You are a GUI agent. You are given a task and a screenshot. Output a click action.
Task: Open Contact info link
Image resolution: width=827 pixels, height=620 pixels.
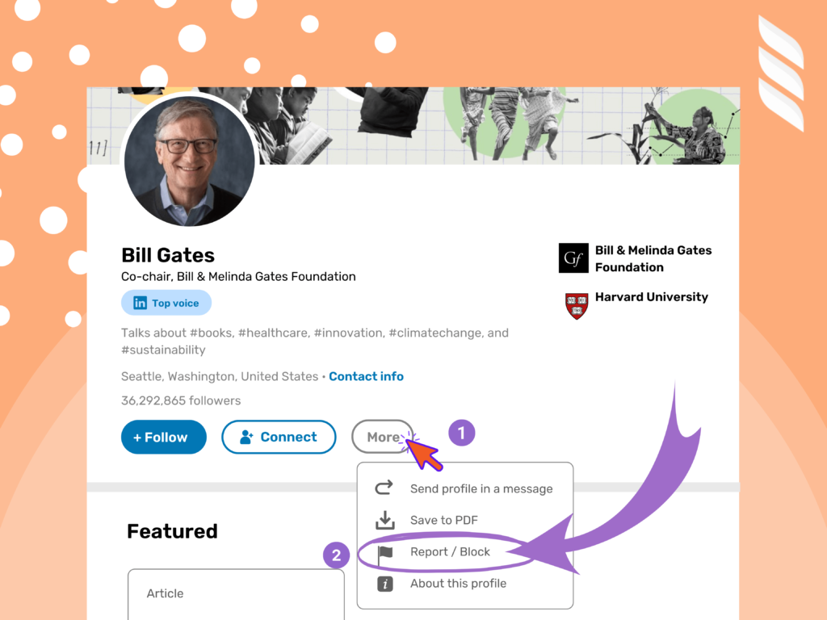click(366, 376)
